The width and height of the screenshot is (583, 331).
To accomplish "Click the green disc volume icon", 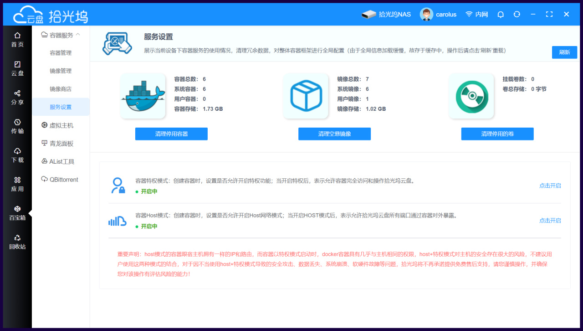I will pos(471,96).
